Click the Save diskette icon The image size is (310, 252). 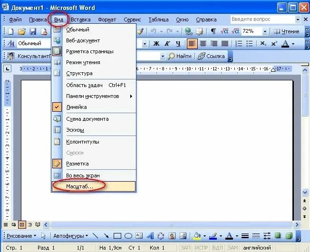[33, 31]
